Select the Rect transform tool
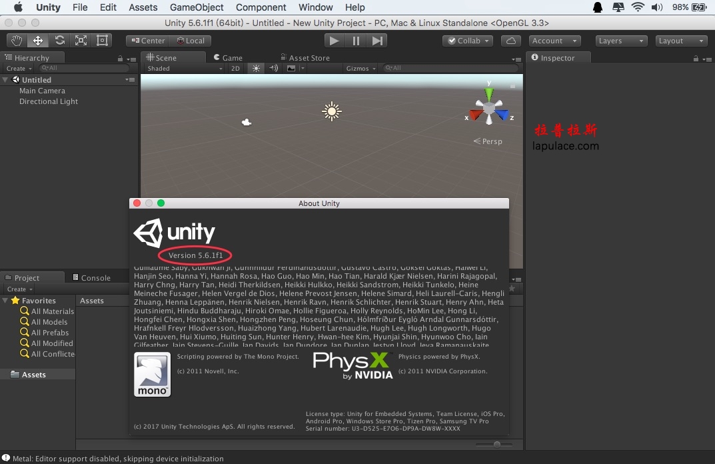This screenshot has width=715, height=464. [x=102, y=41]
